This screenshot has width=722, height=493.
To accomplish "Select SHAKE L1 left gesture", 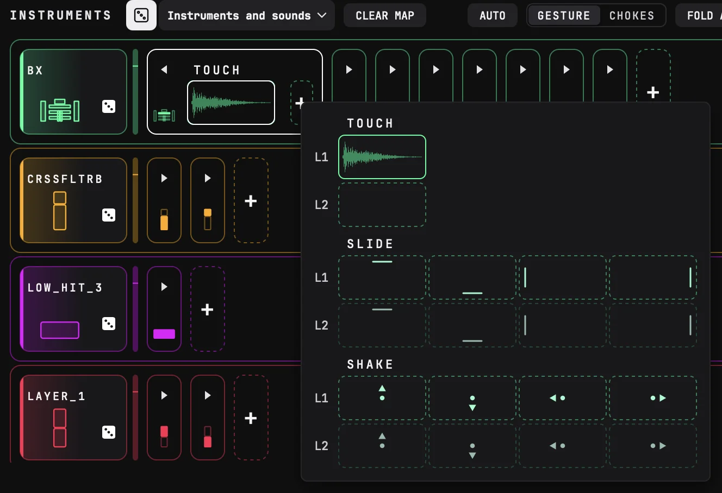I will [563, 398].
